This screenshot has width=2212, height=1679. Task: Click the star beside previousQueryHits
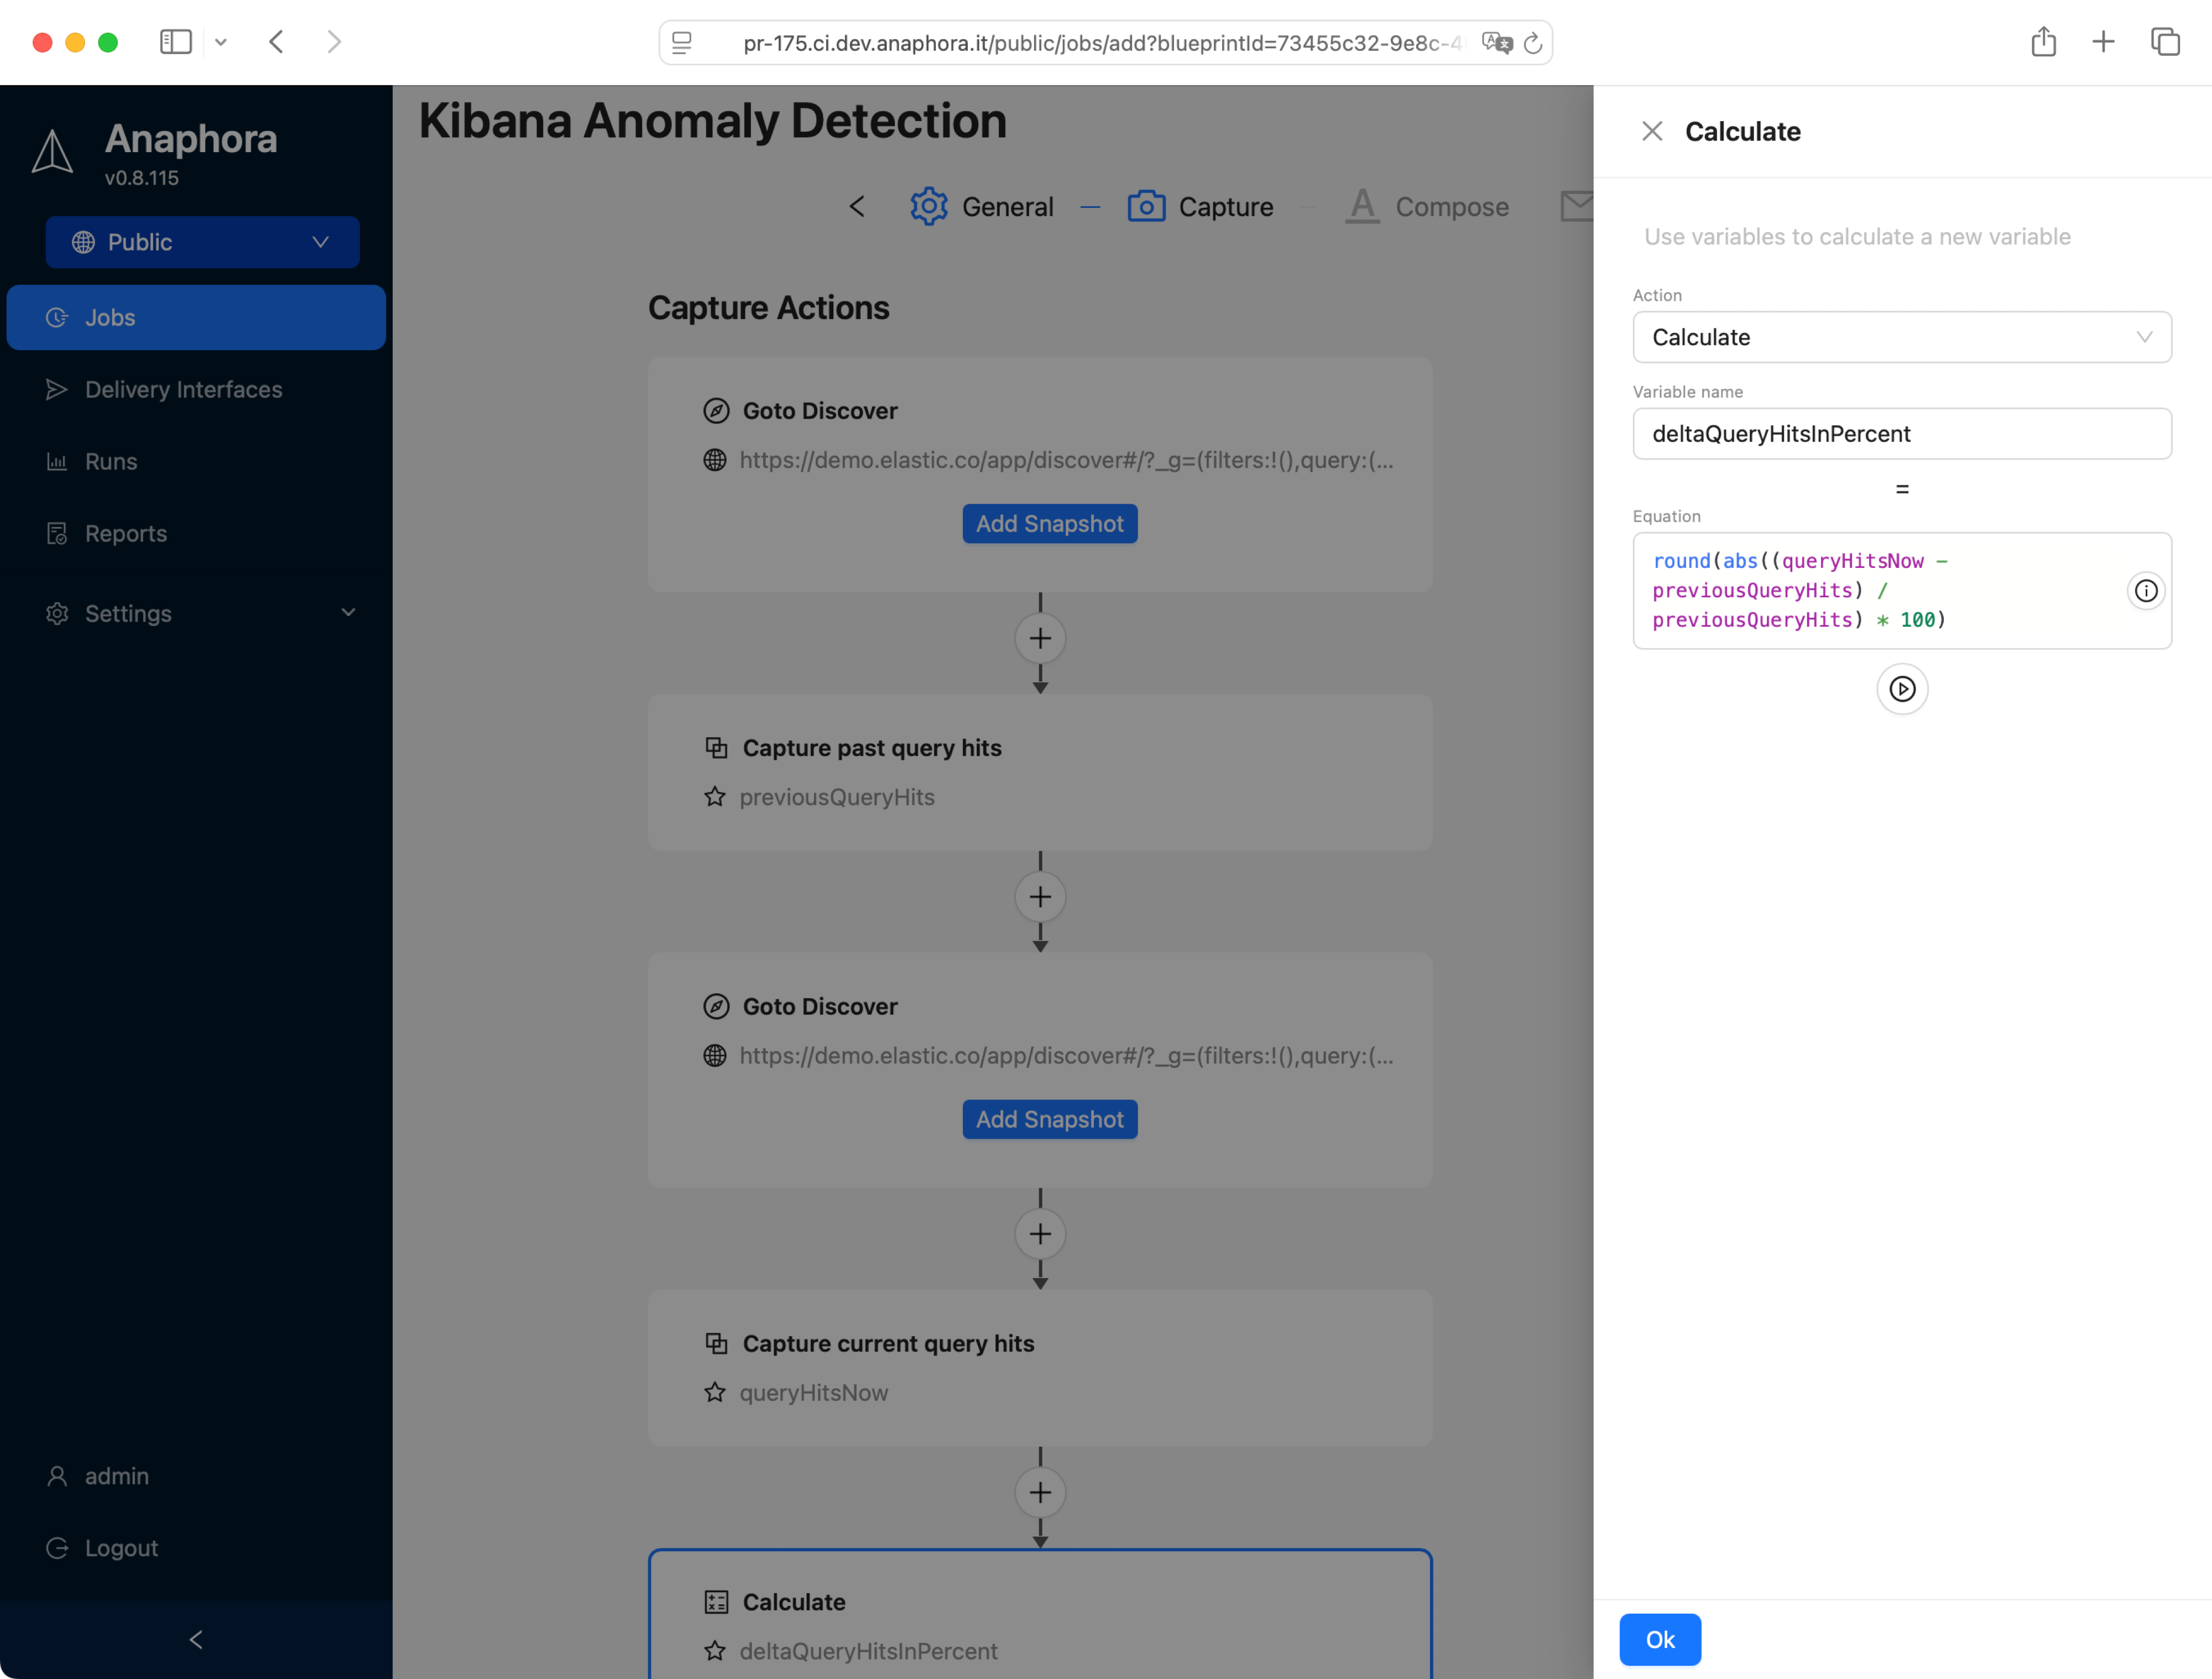coord(715,796)
